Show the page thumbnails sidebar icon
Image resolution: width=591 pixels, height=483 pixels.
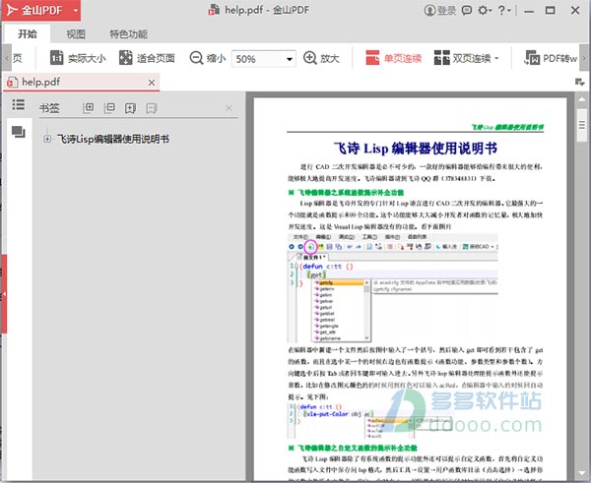19,132
